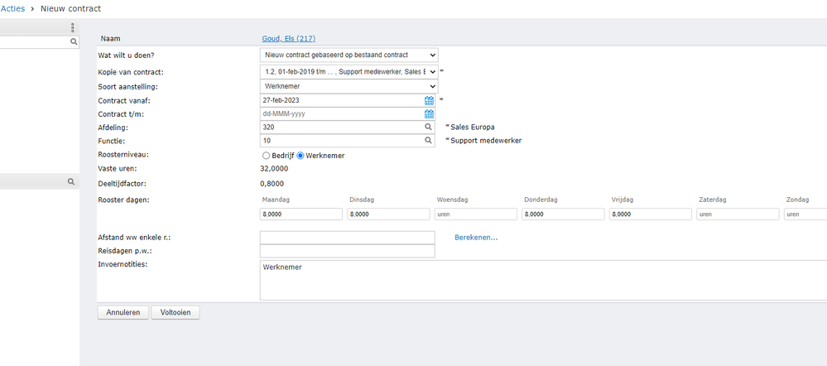This screenshot has width=827, height=366.
Task: Click the Woensdag hours field
Action: pyautogui.click(x=476, y=214)
